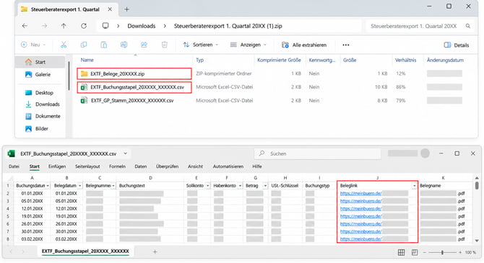
Task: Add a new Explorer tab
Action: pyautogui.click(x=126, y=9)
